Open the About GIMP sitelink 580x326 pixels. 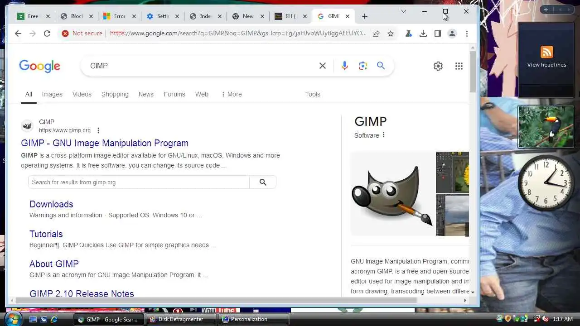point(54,264)
